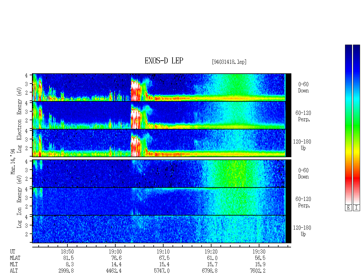The height and width of the screenshot is (279, 361).
Task: Click MLAT value 61.0
Action: (x=212, y=258)
